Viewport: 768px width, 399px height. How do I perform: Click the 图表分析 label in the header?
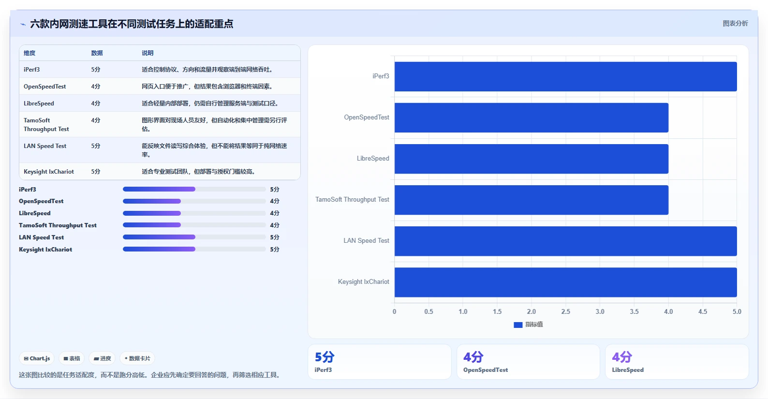(x=735, y=23)
